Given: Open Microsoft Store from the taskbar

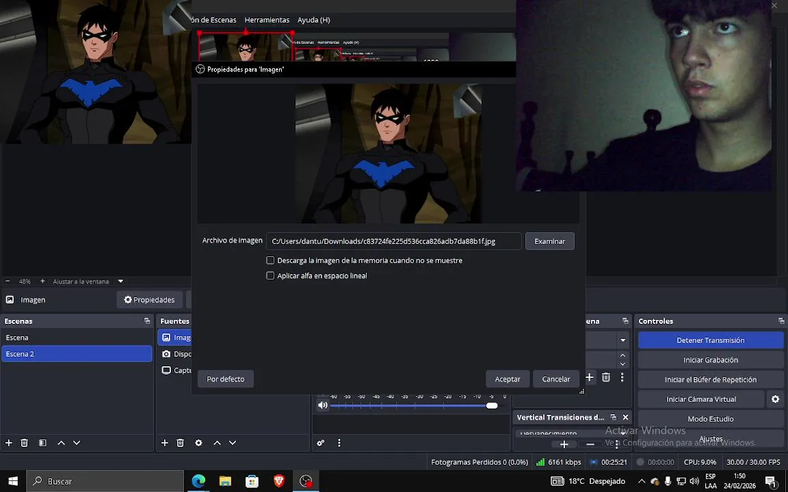Looking at the screenshot, I should [252, 481].
